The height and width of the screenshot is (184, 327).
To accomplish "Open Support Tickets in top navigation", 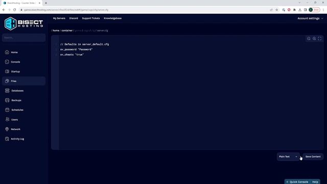I will pyautogui.click(x=91, y=18).
